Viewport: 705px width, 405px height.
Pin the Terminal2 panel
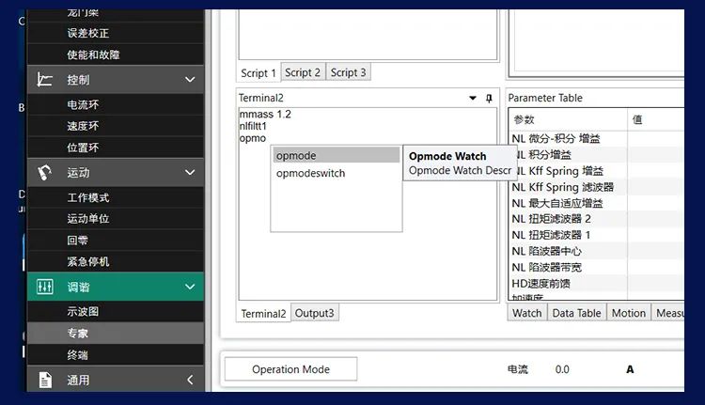(x=489, y=98)
